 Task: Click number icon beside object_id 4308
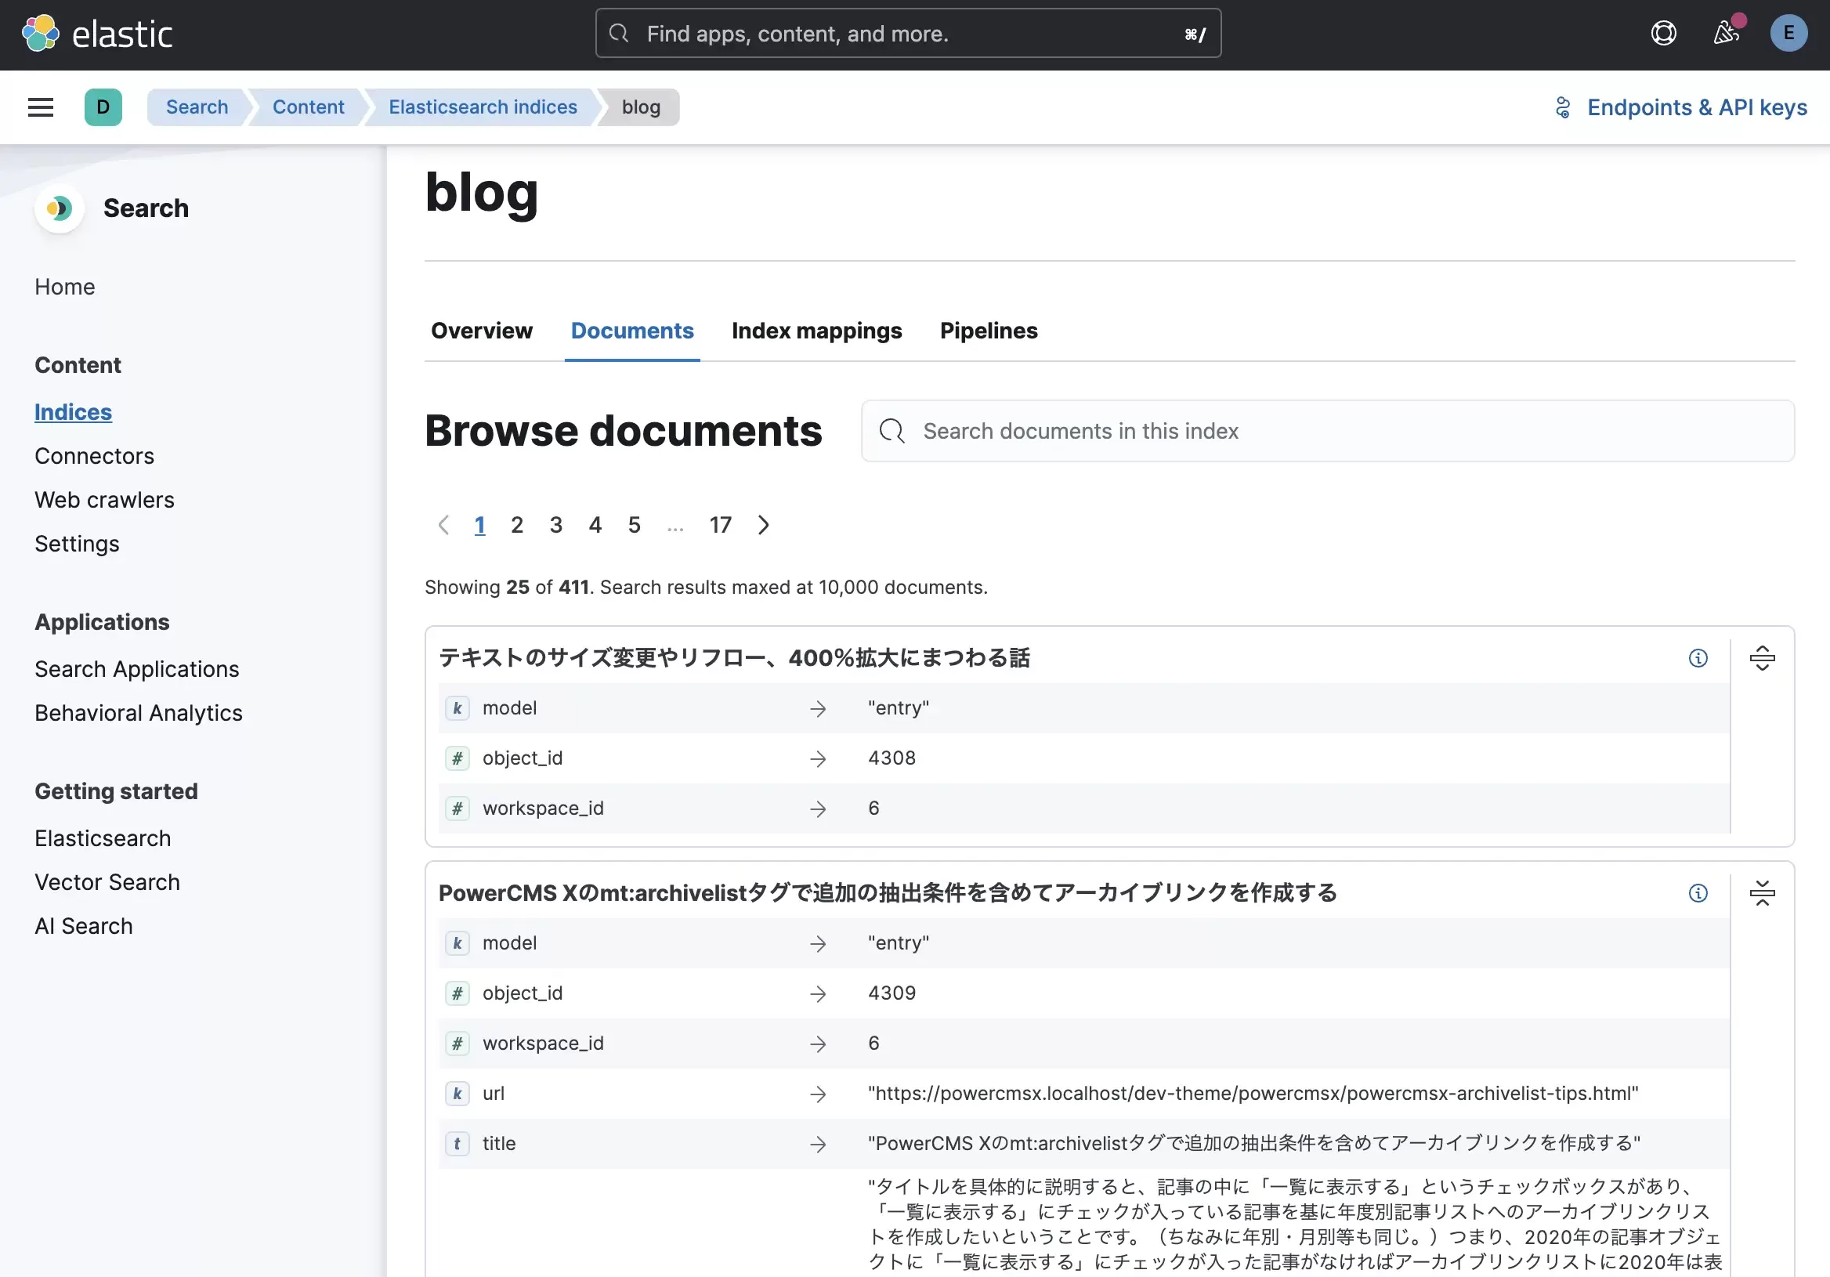pyautogui.click(x=457, y=758)
